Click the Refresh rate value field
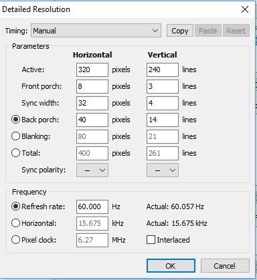Screen dimensions: 257x280 [92, 206]
